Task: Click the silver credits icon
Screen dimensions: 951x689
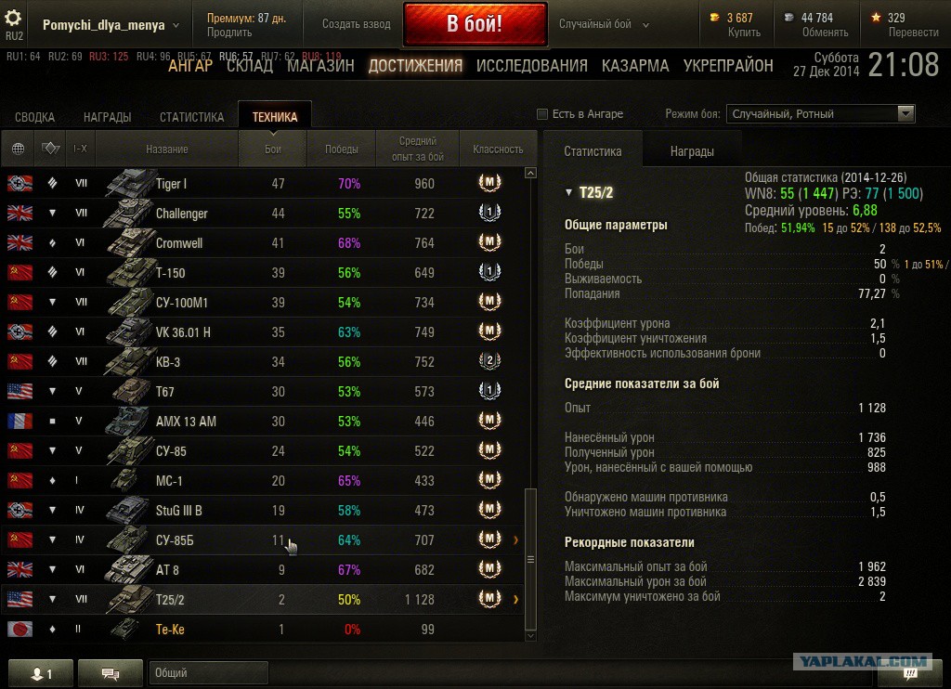Action: 788,18
